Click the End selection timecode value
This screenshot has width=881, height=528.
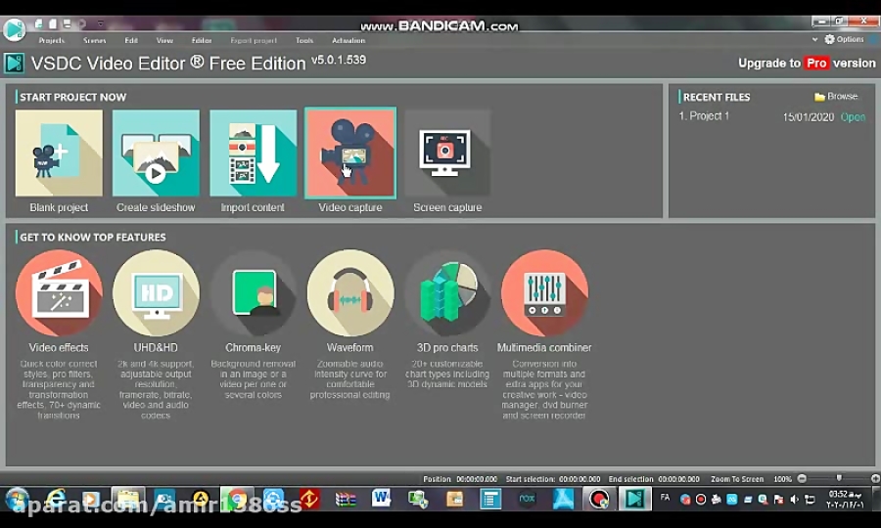click(678, 479)
